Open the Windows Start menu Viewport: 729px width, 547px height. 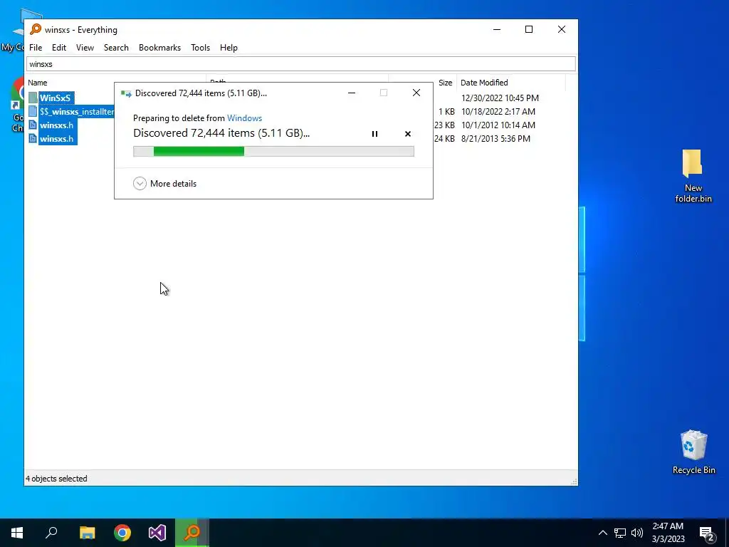tap(17, 533)
